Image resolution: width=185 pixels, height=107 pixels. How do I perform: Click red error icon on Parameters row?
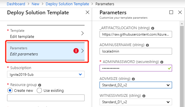click(76, 51)
